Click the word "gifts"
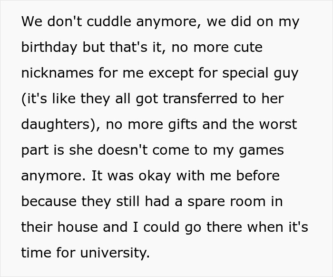Viewport: 333px width, 277px height. tap(183, 125)
